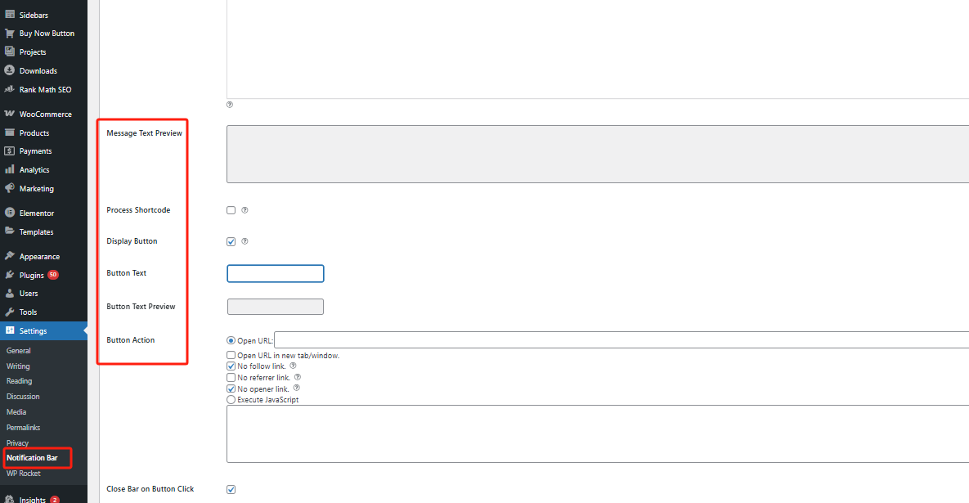This screenshot has height=503, width=969.
Task: Click the Downloads menu icon
Action: (10, 70)
